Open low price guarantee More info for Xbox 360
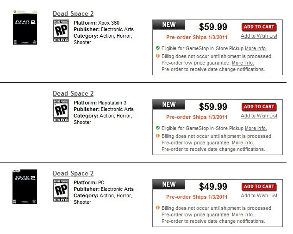Image resolution: width=293 pixels, height=234 pixels. [243, 63]
